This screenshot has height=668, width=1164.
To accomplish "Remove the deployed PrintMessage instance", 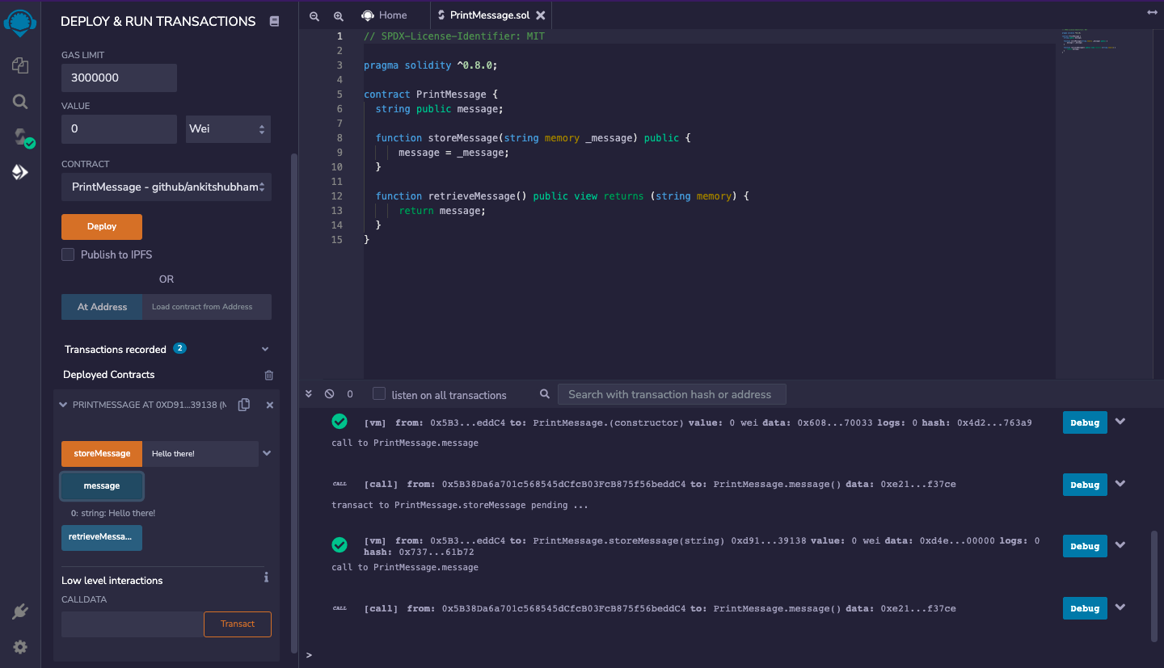I will tap(270, 405).
